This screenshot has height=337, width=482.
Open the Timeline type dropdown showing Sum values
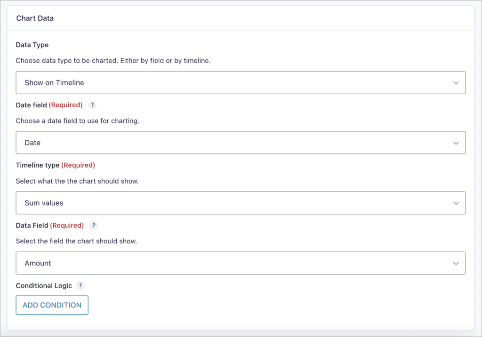[x=241, y=203]
